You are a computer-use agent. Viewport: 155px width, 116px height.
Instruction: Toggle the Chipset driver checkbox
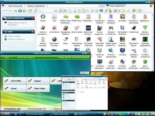30,81
